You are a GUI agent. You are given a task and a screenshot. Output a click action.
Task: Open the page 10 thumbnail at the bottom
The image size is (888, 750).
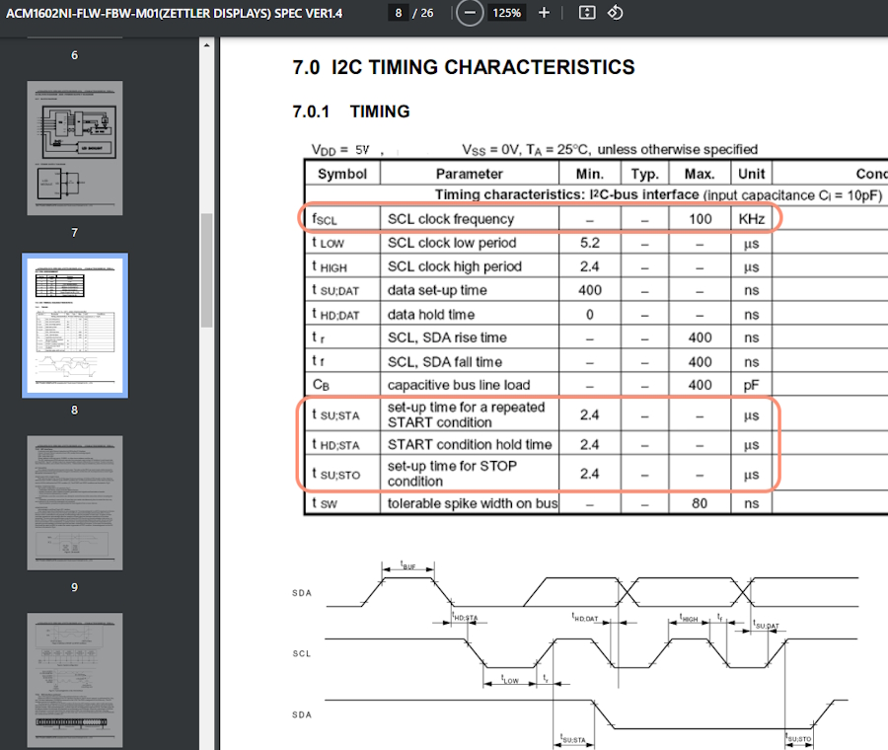(75, 680)
